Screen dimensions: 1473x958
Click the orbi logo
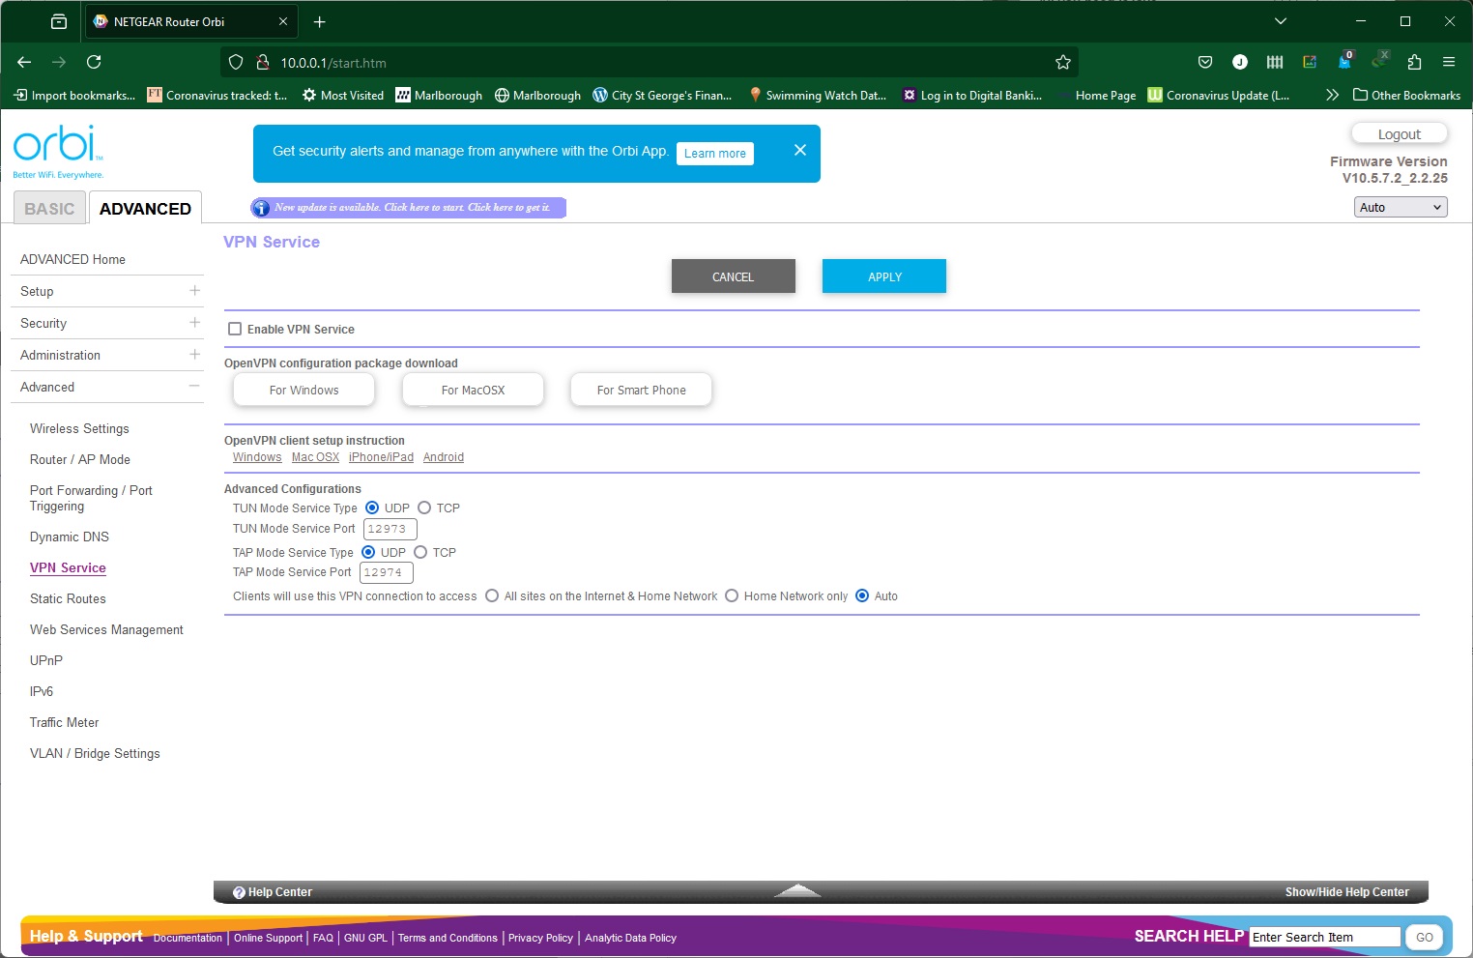[x=58, y=151]
